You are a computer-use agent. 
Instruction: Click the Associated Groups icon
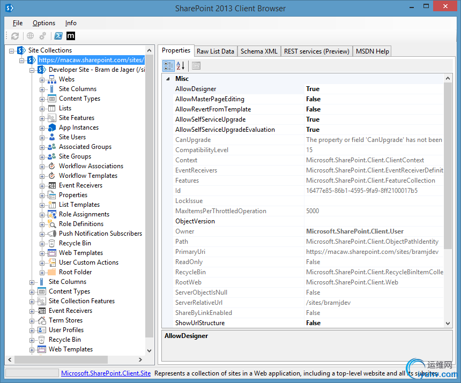pos(52,147)
